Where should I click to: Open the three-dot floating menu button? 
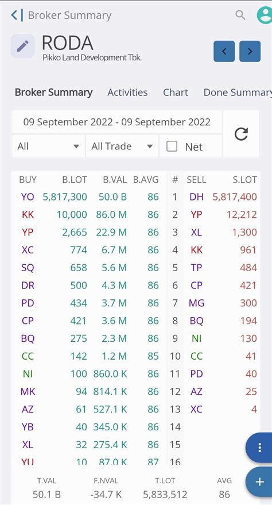pyautogui.click(x=259, y=448)
